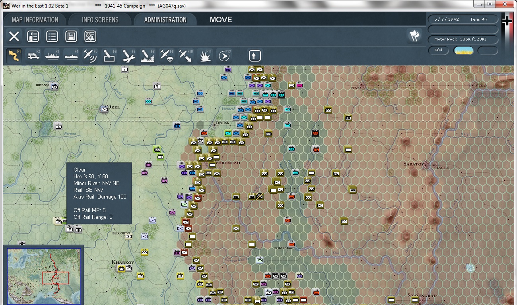
Task: Click the Axis Rail Damage 100 tooltip line
Action: (x=100, y=197)
